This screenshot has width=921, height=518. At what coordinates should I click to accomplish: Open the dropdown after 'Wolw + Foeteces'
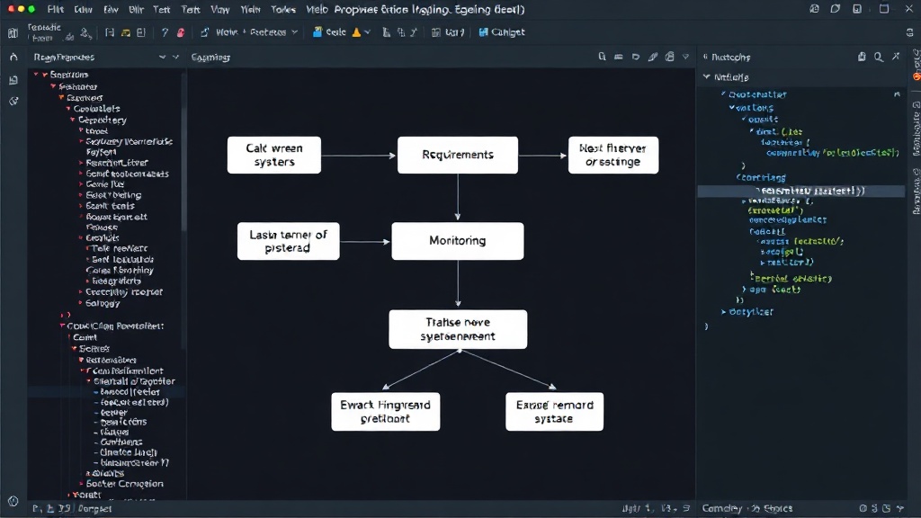click(294, 32)
